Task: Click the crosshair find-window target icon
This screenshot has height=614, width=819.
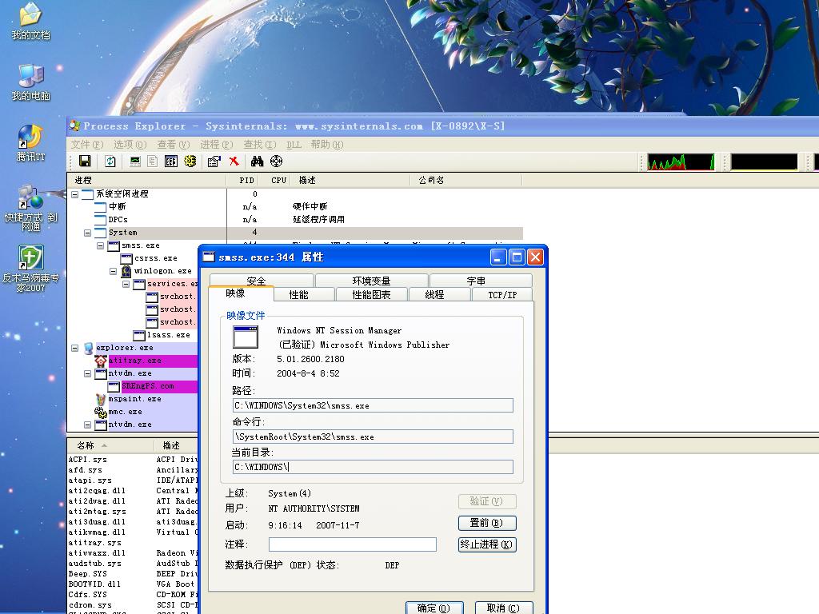Action: click(276, 161)
